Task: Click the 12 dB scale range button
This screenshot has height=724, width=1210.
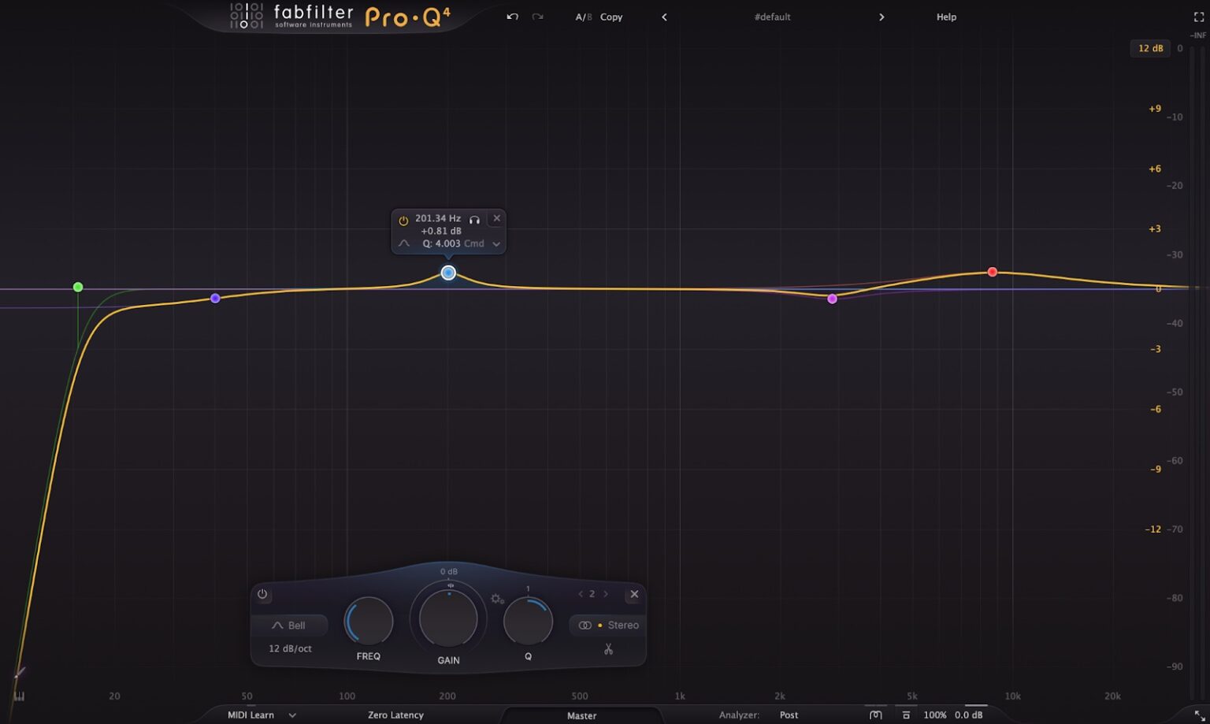Action: (1150, 48)
